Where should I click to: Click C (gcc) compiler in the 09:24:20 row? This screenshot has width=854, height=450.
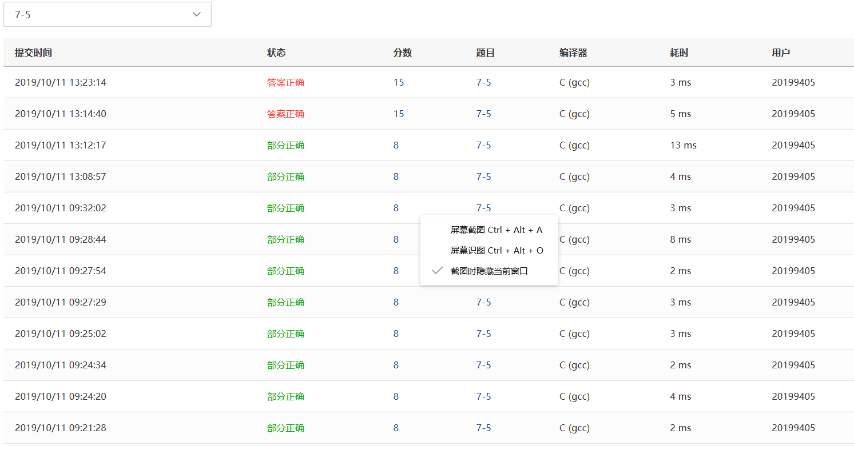click(574, 396)
